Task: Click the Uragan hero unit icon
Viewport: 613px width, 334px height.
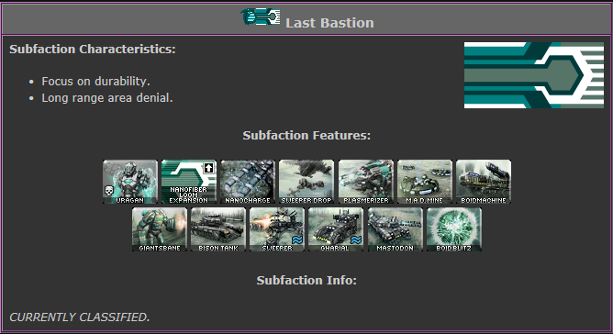Action: (x=130, y=182)
